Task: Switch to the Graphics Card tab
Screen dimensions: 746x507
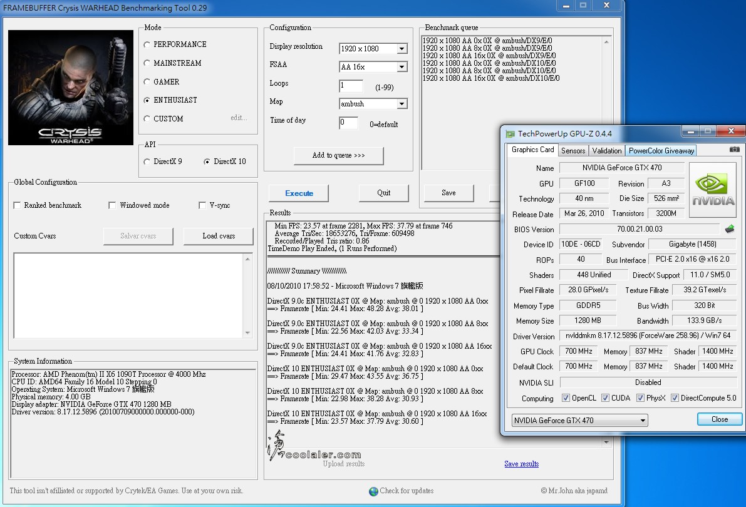Action: pyautogui.click(x=533, y=150)
